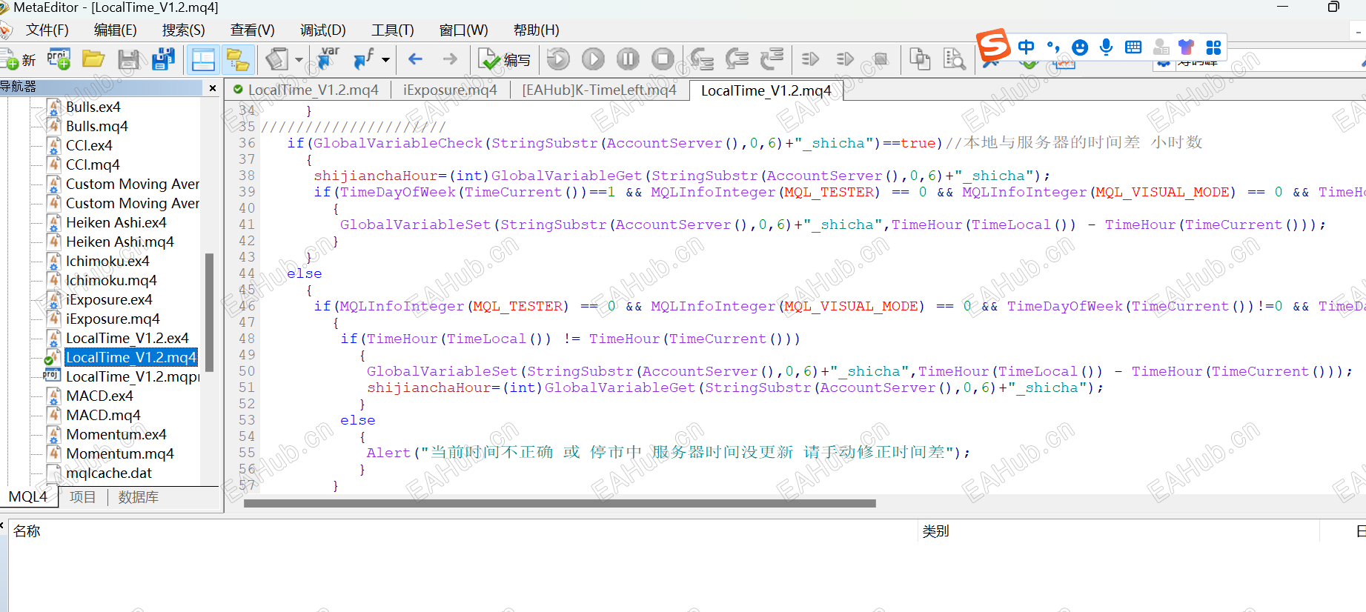Save all open files
Screen dimensions: 1366x612
[163, 59]
